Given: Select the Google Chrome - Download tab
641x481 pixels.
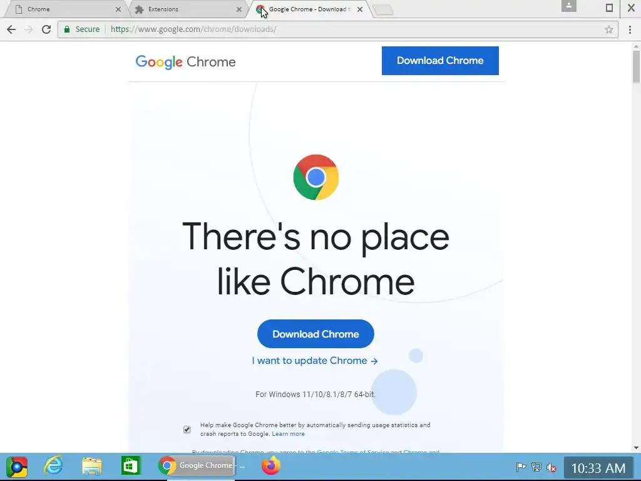Looking at the screenshot, I should click(x=309, y=9).
